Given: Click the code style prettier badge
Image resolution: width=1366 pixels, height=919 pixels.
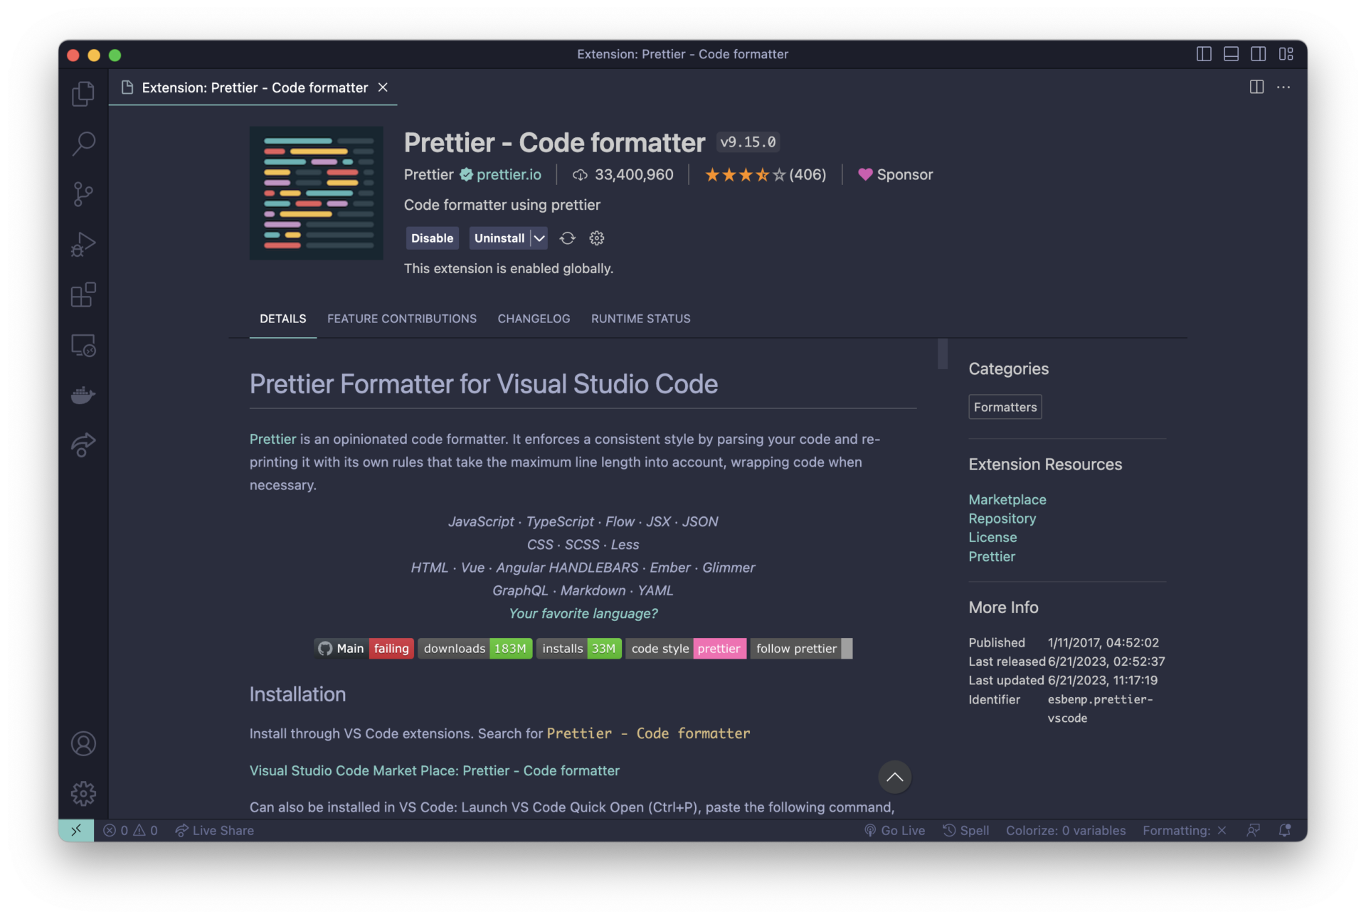Looking at the screenshot, I should pyautogui.click(x=686, y=649).
